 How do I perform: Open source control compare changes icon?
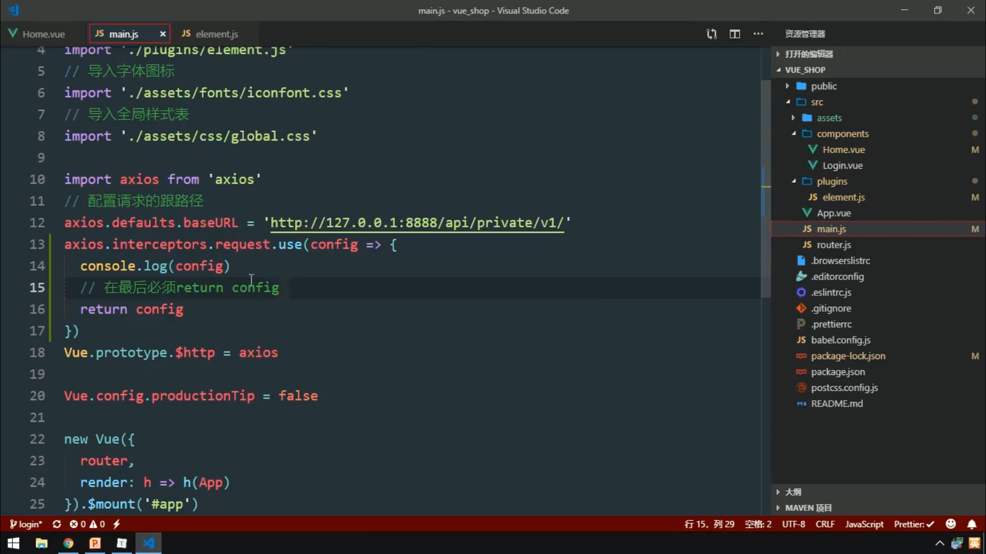tap(711, 34)
